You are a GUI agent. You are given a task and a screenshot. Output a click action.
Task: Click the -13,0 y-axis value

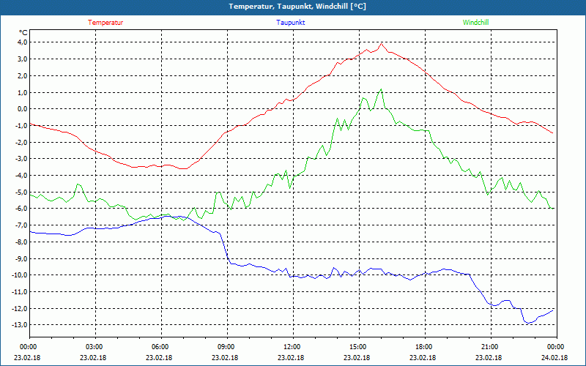tap(21, 325)
